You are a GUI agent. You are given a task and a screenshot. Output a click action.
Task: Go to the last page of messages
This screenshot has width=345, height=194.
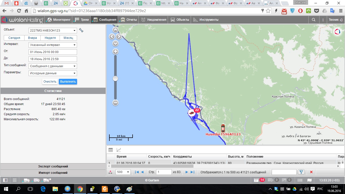click(192, 172)
